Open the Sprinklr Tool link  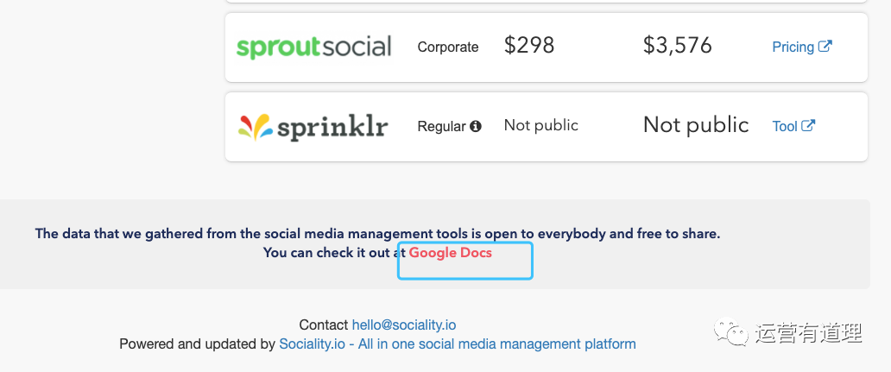[785, 126]
